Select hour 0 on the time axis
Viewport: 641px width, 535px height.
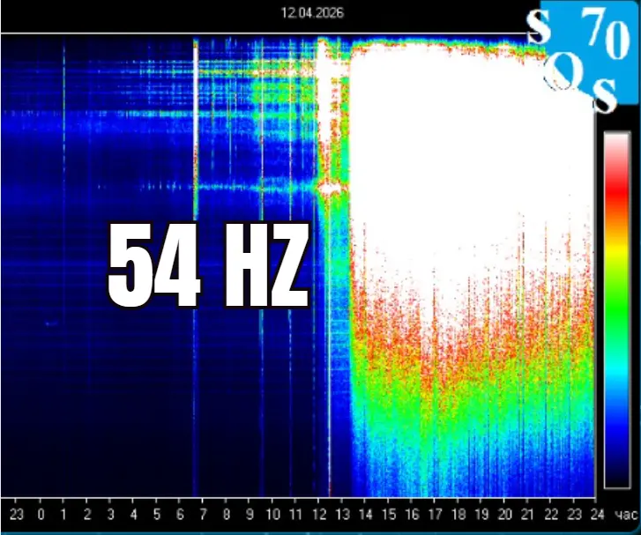tap(41, 514)
